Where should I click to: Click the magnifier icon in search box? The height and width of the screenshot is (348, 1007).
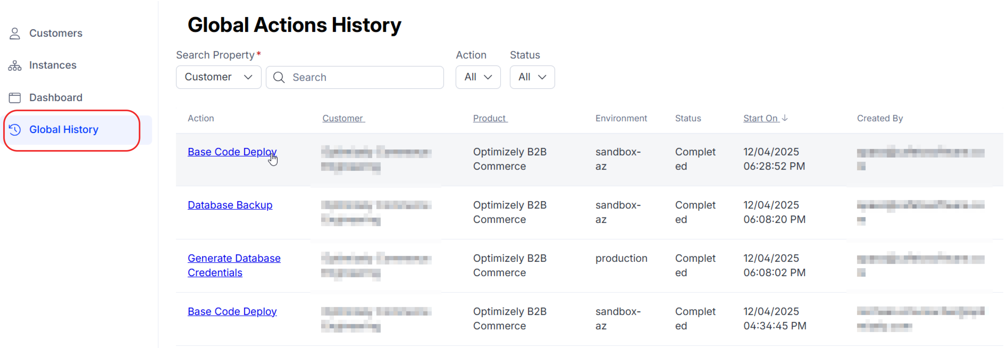(x=279, y=77)
